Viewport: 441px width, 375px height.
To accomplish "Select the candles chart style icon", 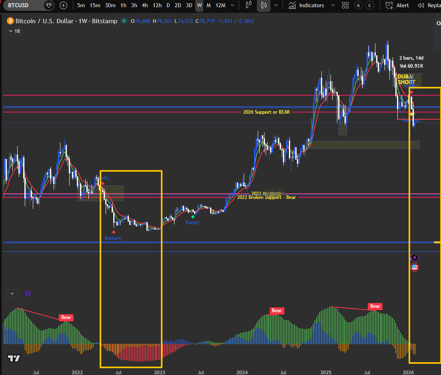I will tap(264, 5).
